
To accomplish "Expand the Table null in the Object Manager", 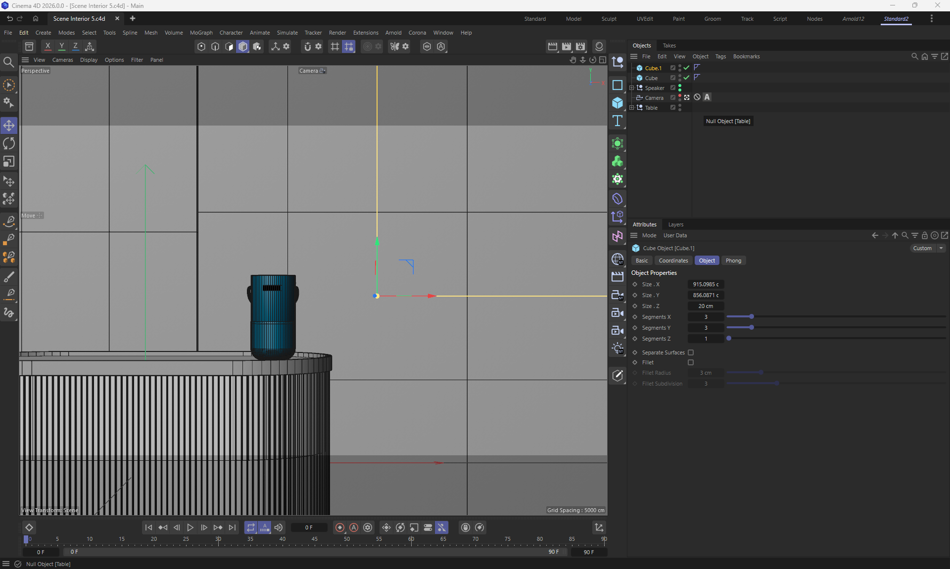I will click(x=631, y=108).
